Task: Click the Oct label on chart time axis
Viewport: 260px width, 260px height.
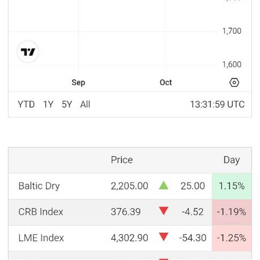Action: pyautogui.click(x=166, y=82)
